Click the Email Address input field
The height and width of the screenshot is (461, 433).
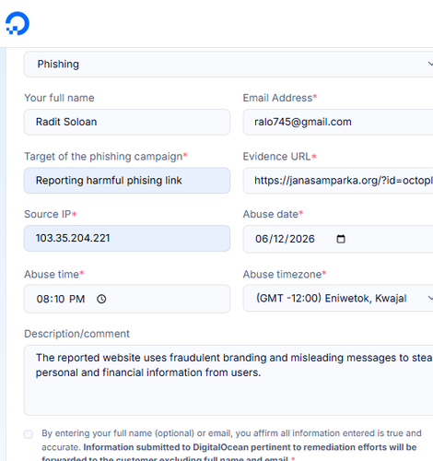click(x=338, y=122)
